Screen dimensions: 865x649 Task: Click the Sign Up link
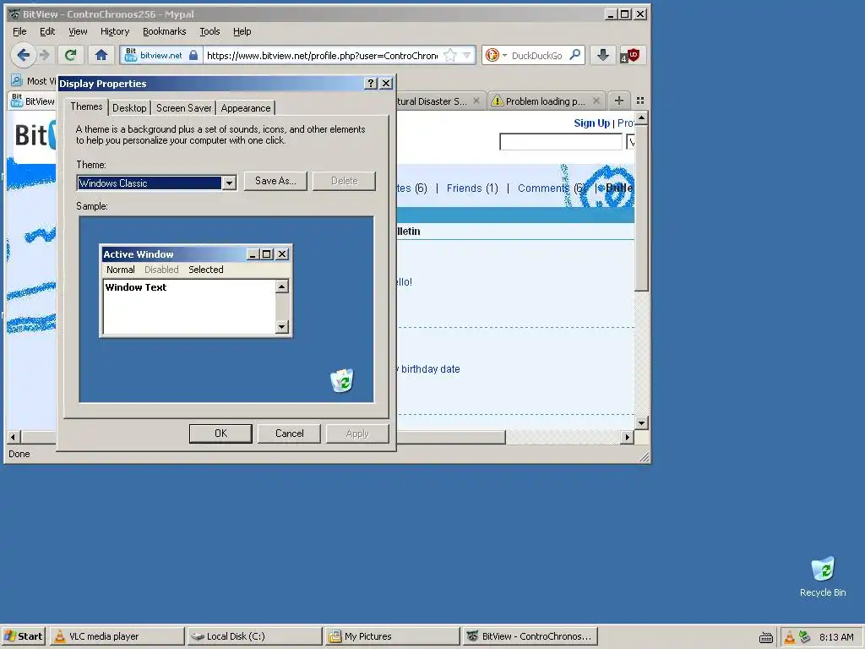coord(591,123)
